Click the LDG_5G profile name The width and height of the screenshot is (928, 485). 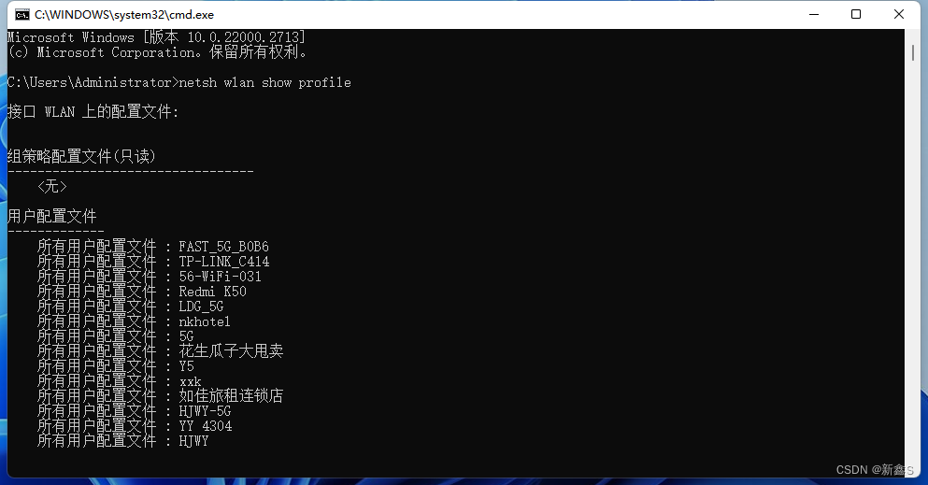click(x=201, y=307)
